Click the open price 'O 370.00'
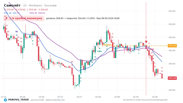The image size is (183, 103). (x=9, y=9)
